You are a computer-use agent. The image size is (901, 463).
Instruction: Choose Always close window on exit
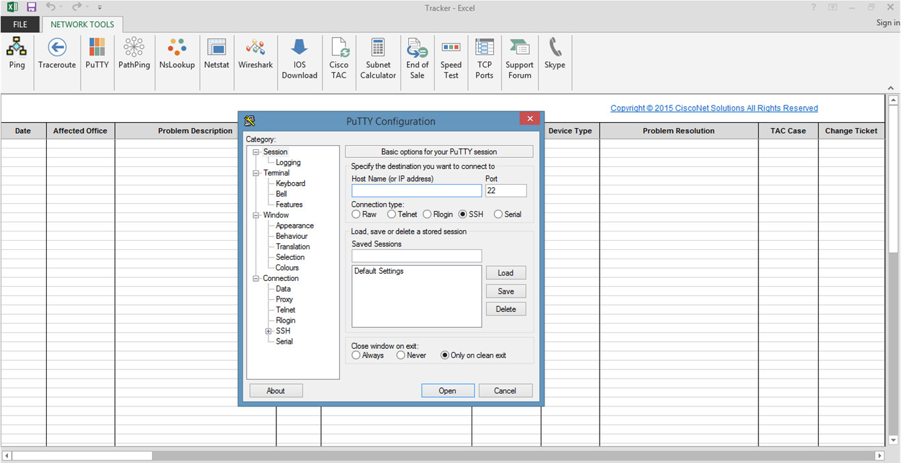356,355
